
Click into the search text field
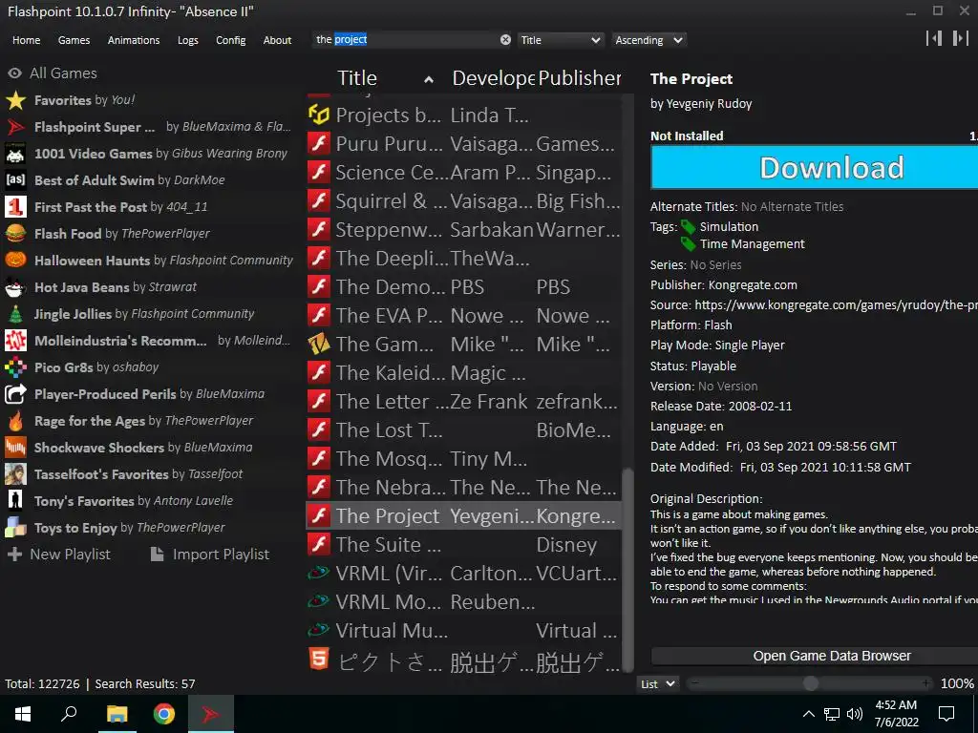[405, 40]
